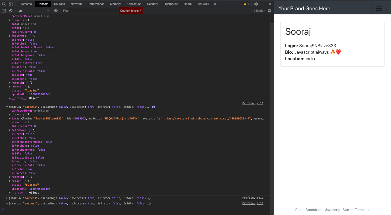Switch to the Redux tab
This screenshot has height=215, width=391.
point(188,4)
